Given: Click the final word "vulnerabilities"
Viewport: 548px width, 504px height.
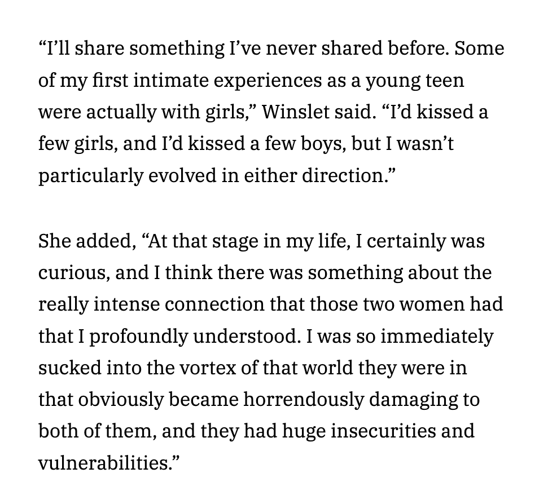Looking at the screenshot, I should [104, 463].
